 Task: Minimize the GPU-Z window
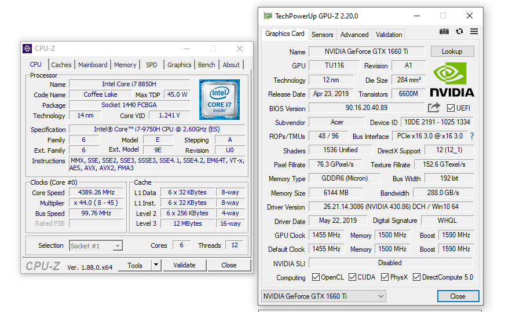pos(417,16)
